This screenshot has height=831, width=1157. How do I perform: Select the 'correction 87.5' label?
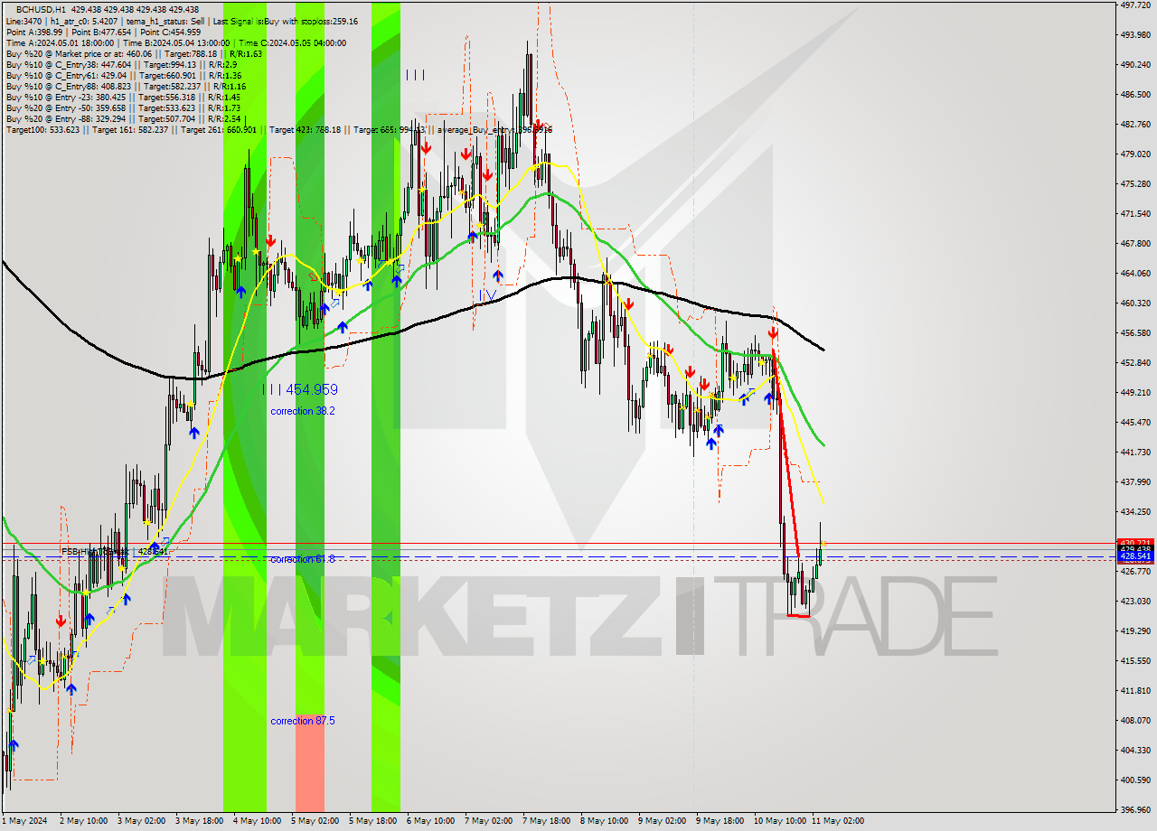(x=303, y=721)
